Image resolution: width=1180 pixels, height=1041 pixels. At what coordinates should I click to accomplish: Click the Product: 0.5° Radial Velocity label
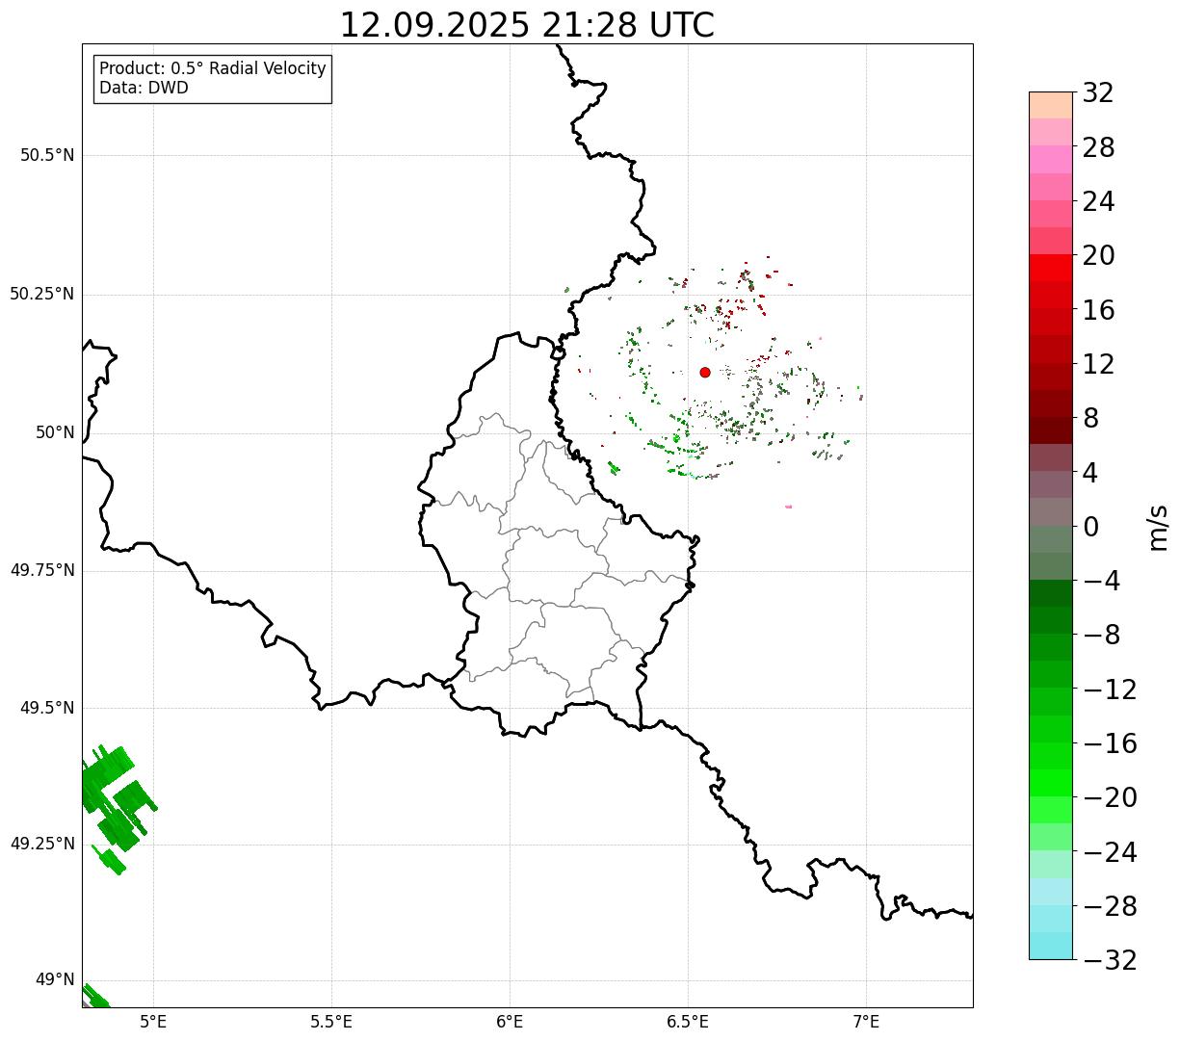tap(213, 69)
